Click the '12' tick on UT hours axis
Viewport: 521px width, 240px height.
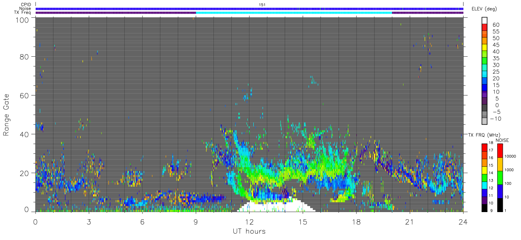click(249, 221)
